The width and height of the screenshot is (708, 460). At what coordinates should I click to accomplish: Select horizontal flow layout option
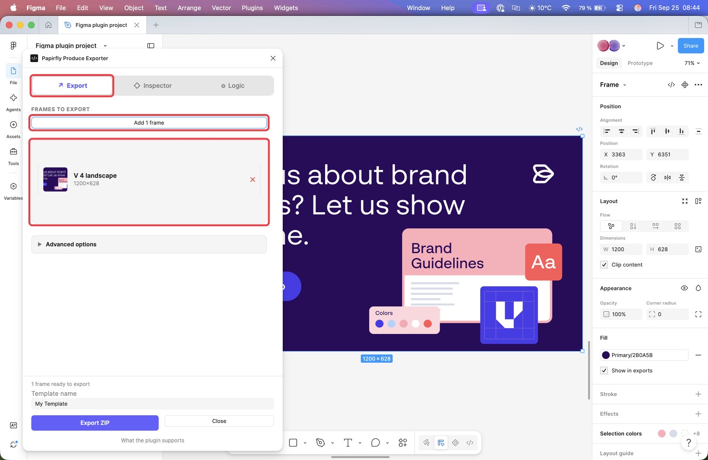[x=656, y=226]
